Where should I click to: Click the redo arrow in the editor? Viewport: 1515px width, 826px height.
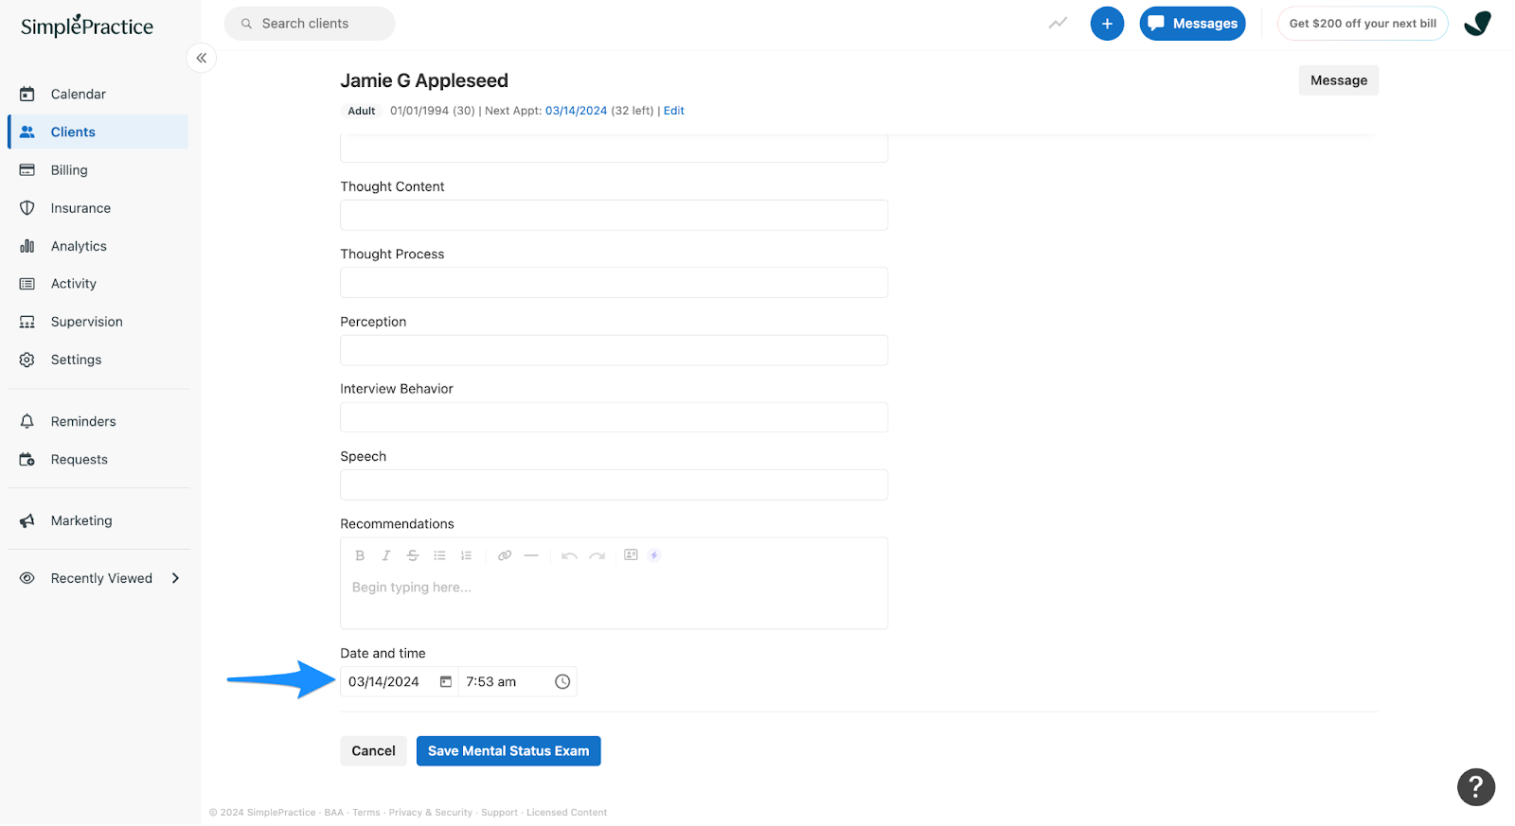click(597, 555)
